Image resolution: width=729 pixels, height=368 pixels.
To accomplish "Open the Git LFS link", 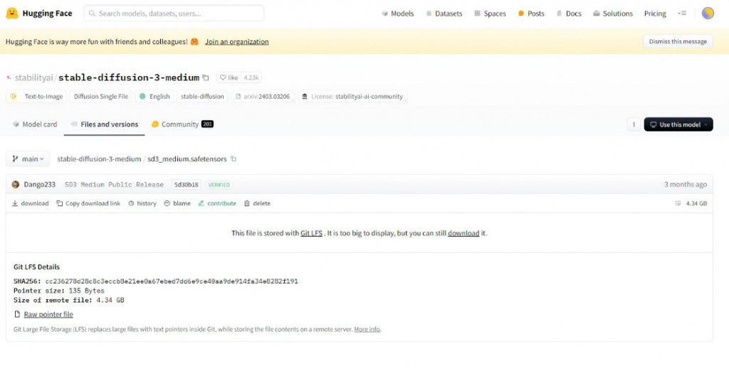I will 311,233.
